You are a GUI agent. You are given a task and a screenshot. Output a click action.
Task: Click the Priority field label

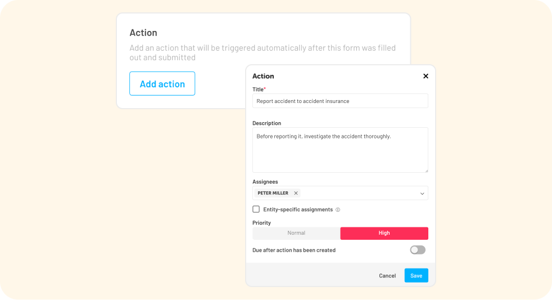(261, 223)
